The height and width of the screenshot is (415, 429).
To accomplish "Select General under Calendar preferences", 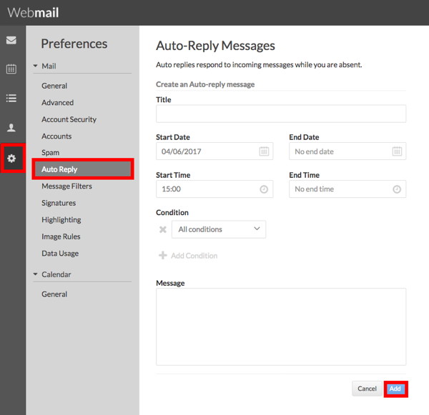I will pos(54,294).
